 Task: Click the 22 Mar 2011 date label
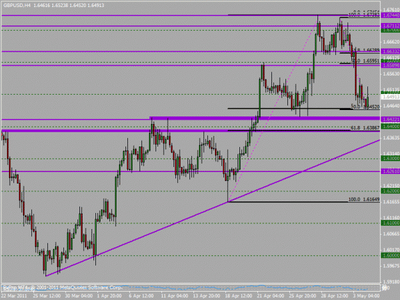(x=14, y=296)
